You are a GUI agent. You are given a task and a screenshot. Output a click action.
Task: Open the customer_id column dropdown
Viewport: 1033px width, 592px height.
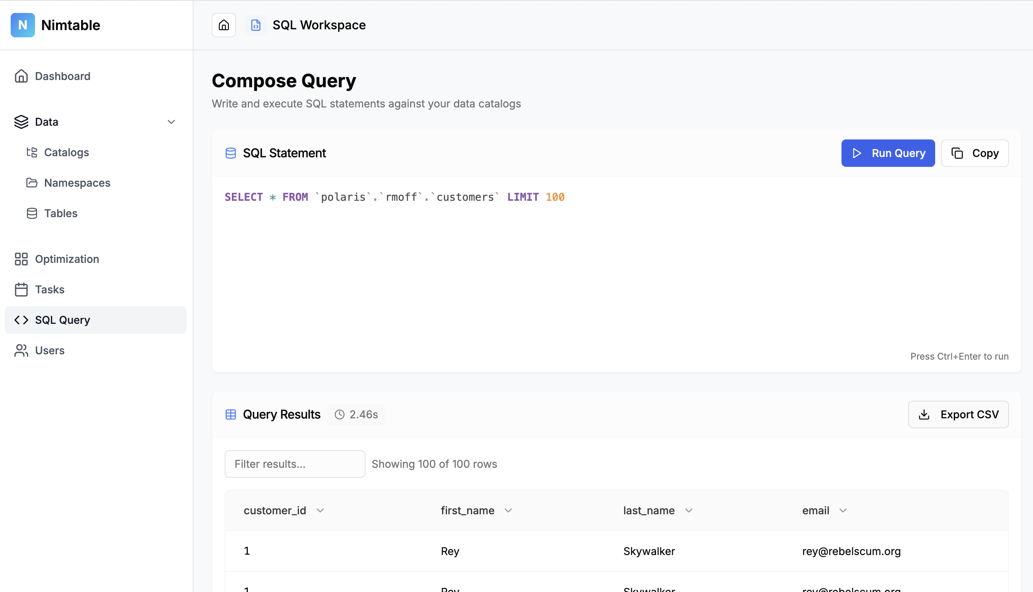[x=320, y=511]
